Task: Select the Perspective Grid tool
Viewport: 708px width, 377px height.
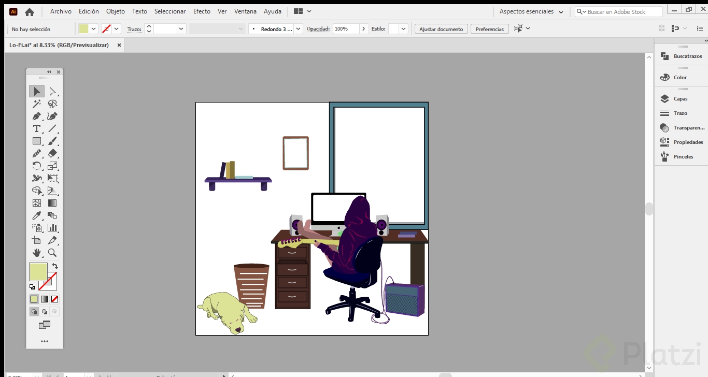Action: (x=52, y=191)
